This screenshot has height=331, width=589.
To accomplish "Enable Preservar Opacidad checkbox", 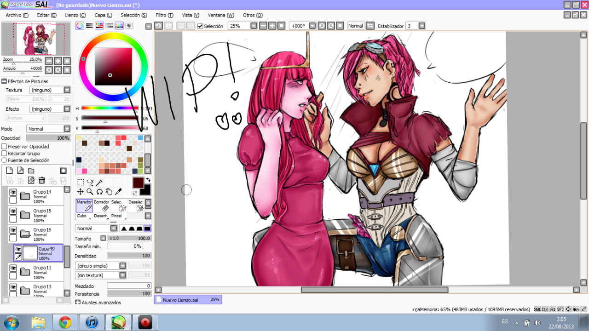I will pos(4,147).
